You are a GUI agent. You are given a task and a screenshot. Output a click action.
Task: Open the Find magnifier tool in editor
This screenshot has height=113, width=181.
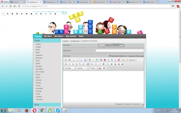tap(81, 60)
